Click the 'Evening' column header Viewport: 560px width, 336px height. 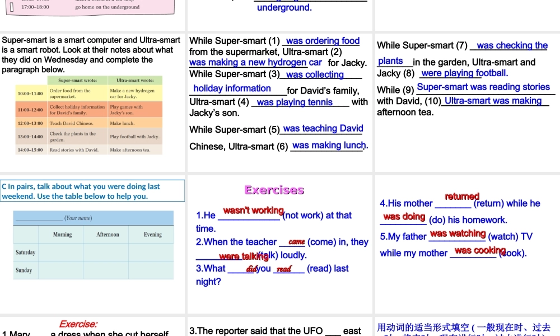152,235
